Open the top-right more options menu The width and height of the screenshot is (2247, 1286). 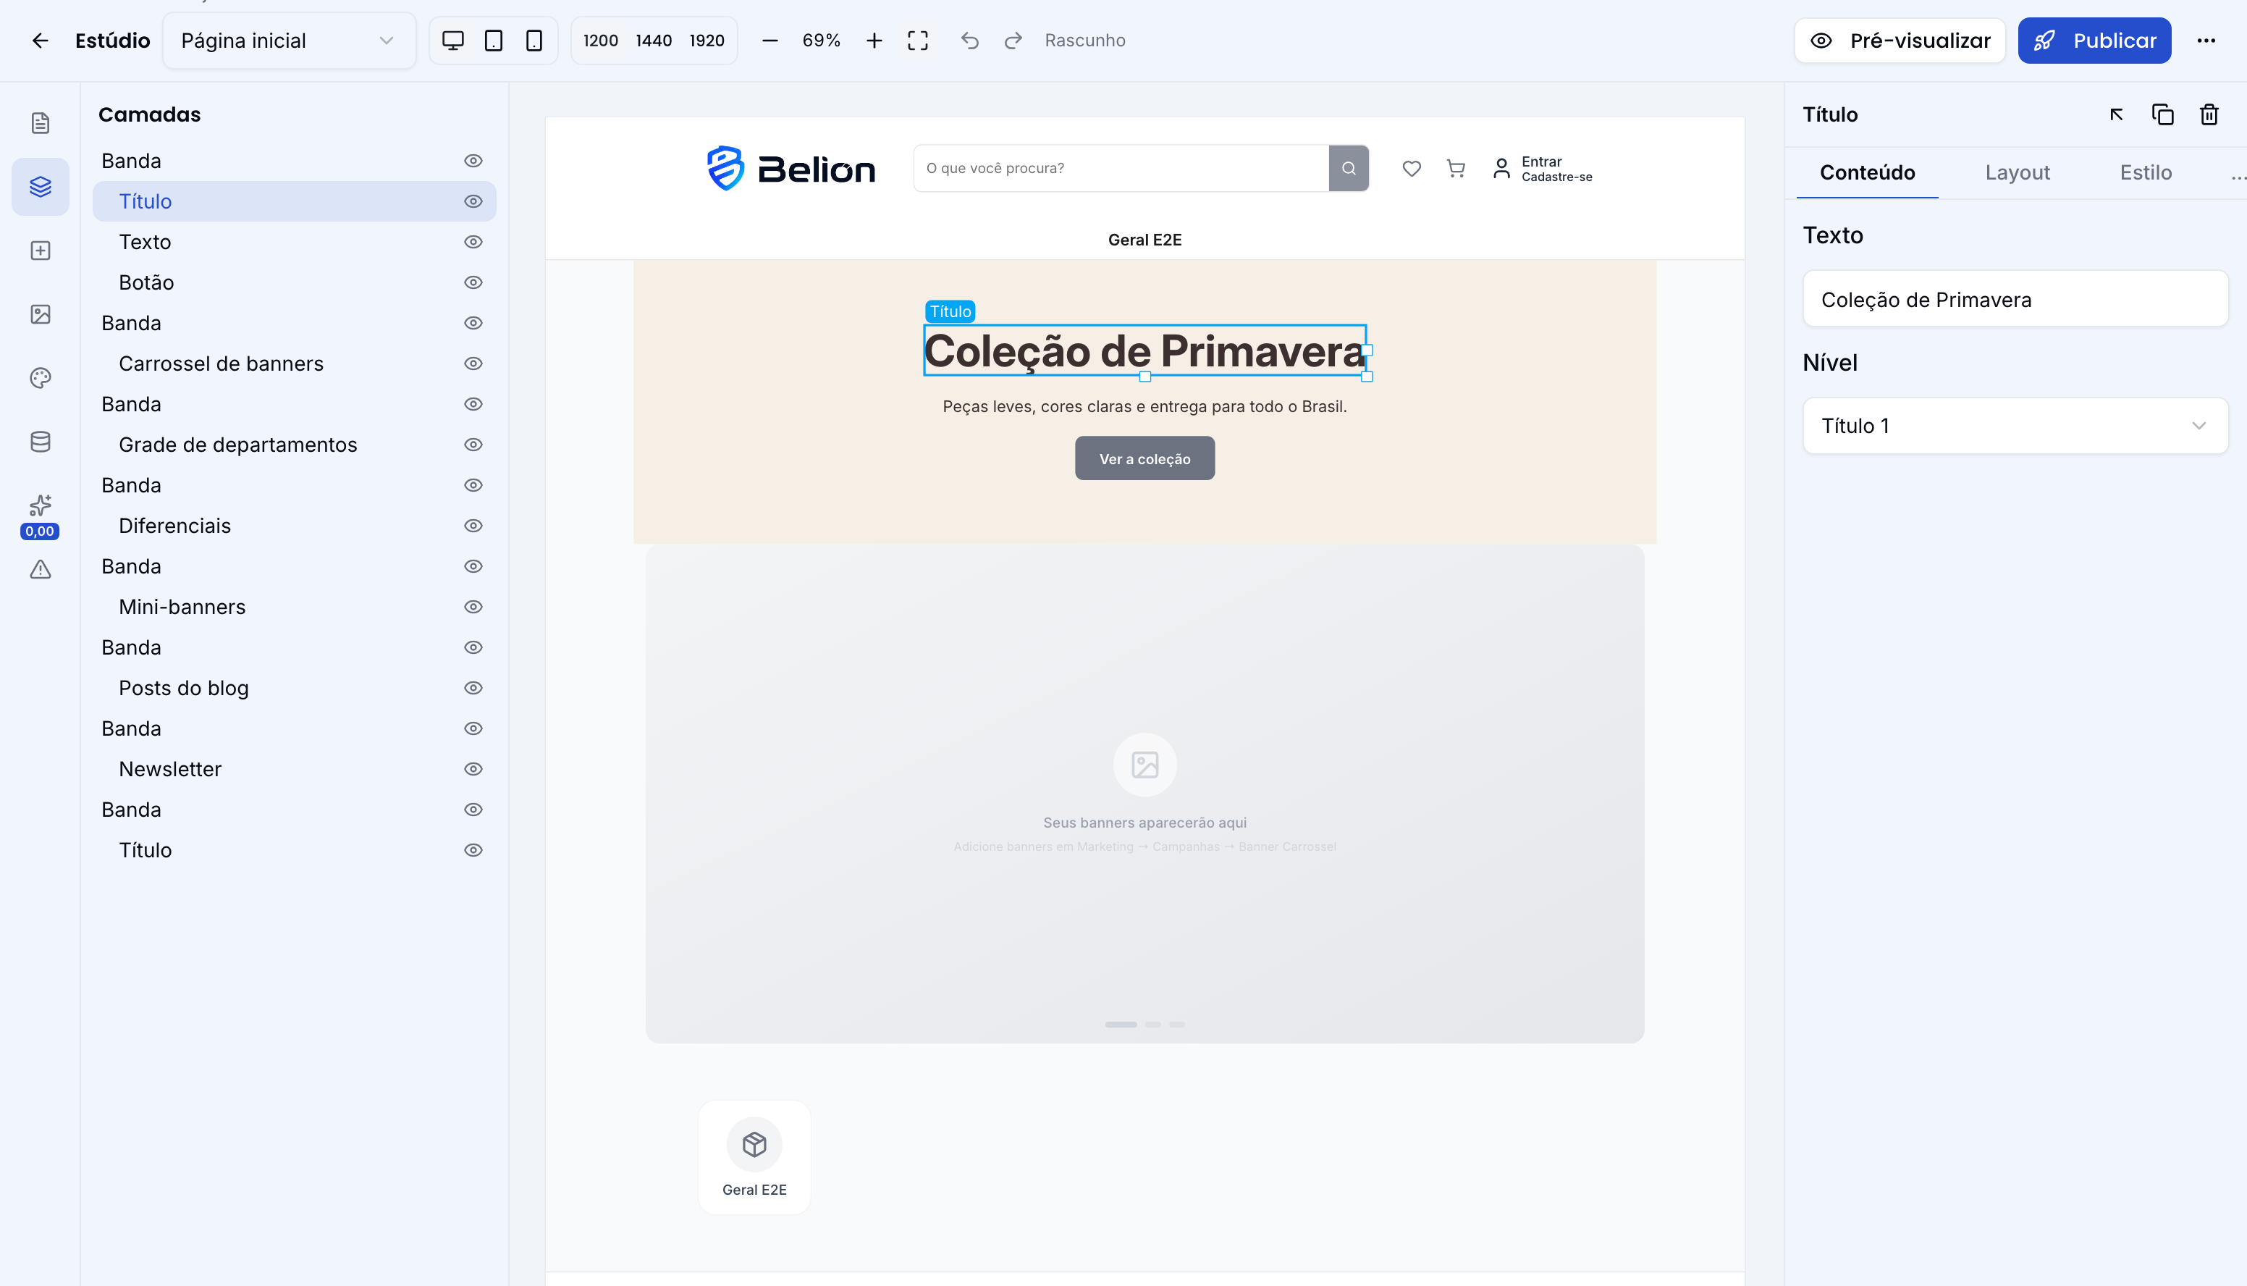[x=2206, y=41]
